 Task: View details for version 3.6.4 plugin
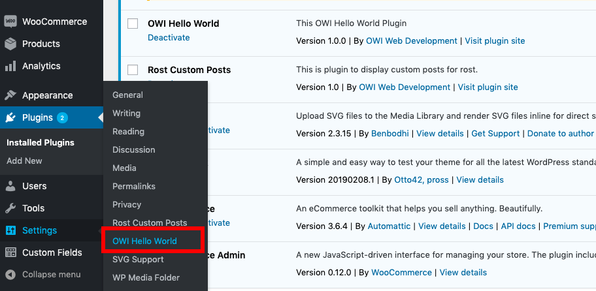pos(442,226)
